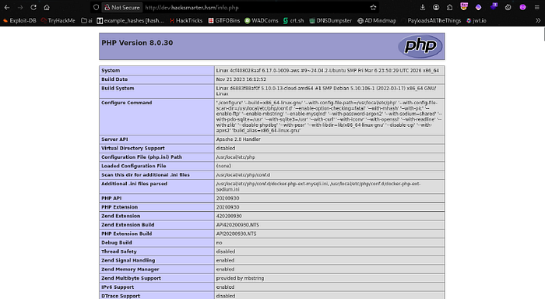This screenshot has width=545, height=299.
Task: Reload the current page
Action: point(33,7)
